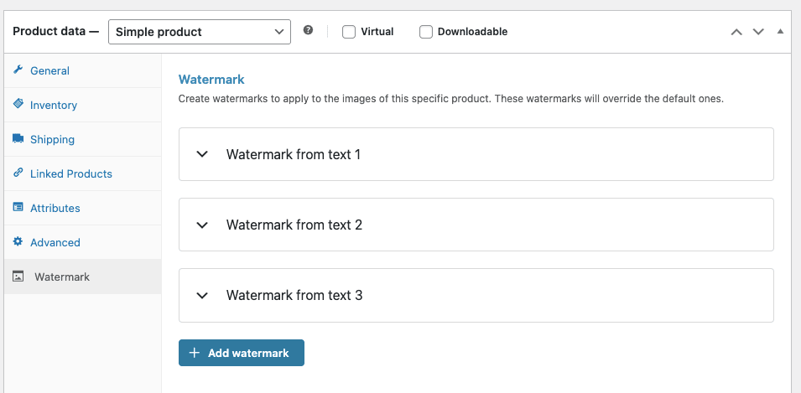
Task: Expand Watermark from text 2 chevron
Action: (202, 225)
